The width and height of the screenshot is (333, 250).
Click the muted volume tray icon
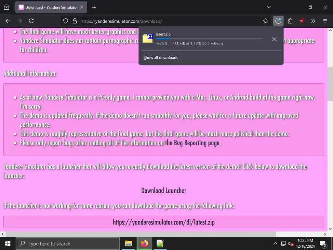pyautogui.click(x=291, y=244)
